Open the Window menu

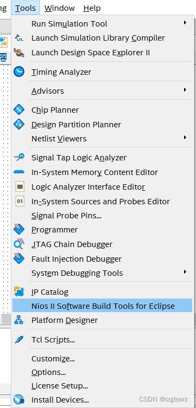(x=60, y=8)
